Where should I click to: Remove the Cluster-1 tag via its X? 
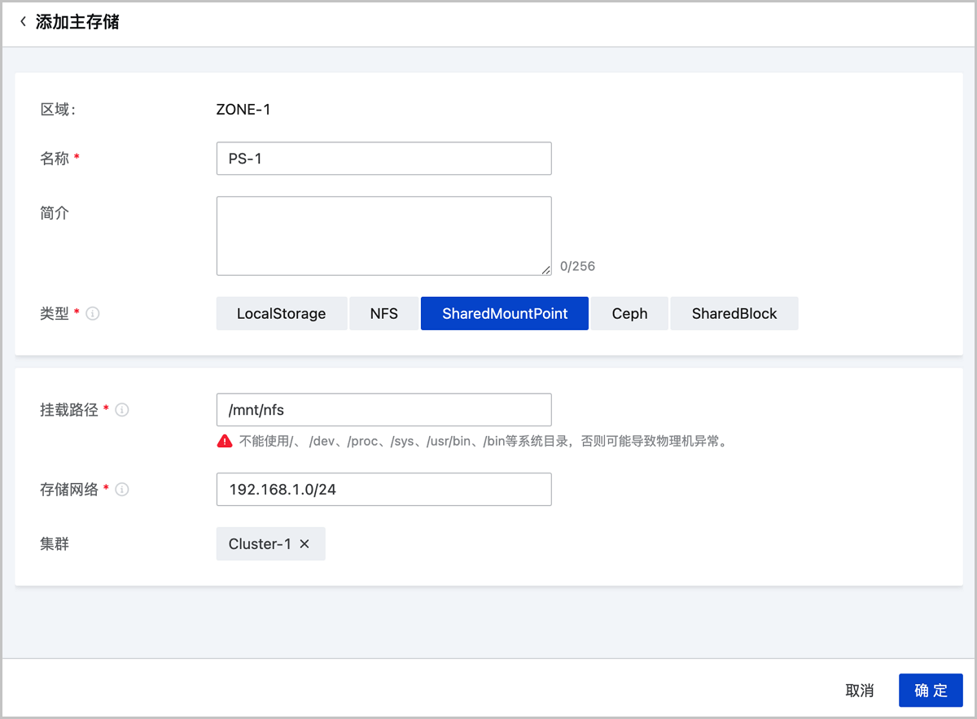[x=304, y=544]
